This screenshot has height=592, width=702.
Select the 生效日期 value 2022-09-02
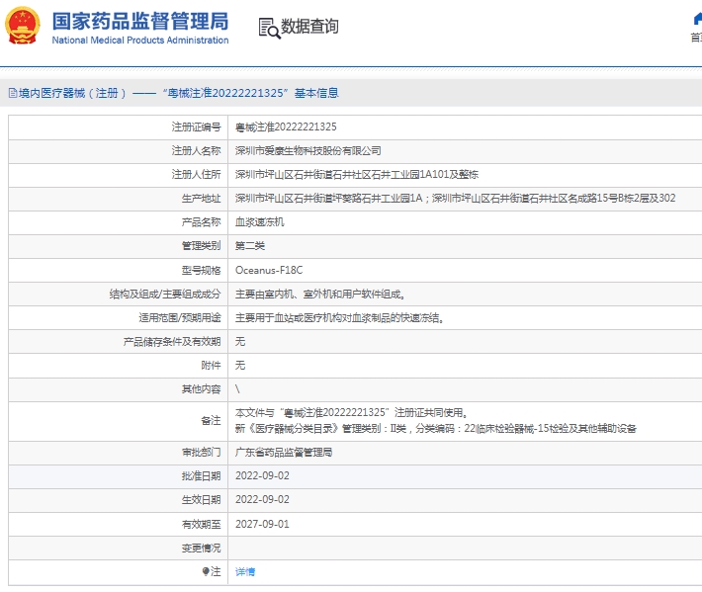click(262, 499)
